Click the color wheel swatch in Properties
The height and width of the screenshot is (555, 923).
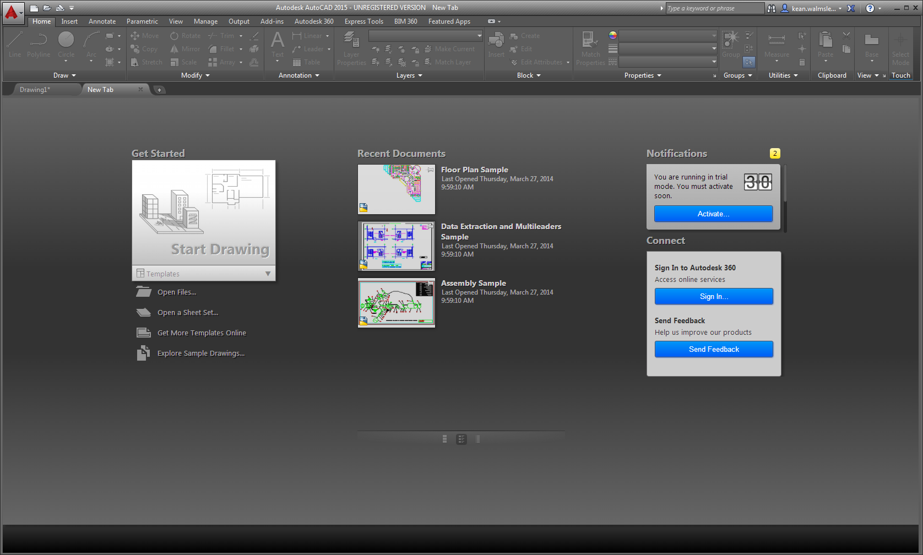click(x=612, y=35)
